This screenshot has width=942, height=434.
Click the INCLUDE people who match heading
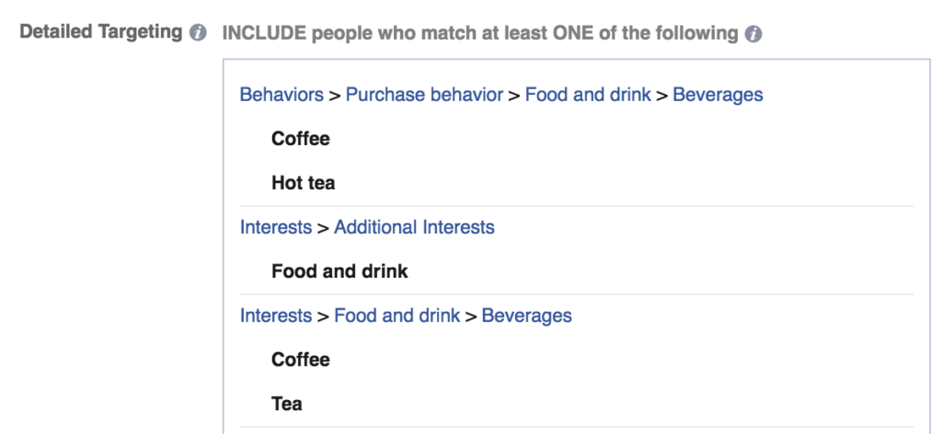(480, 34)
